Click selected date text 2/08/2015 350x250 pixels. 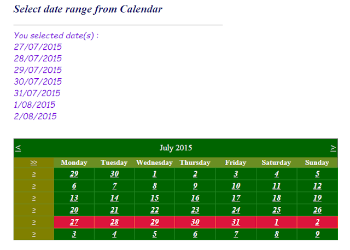pos(35,117)
